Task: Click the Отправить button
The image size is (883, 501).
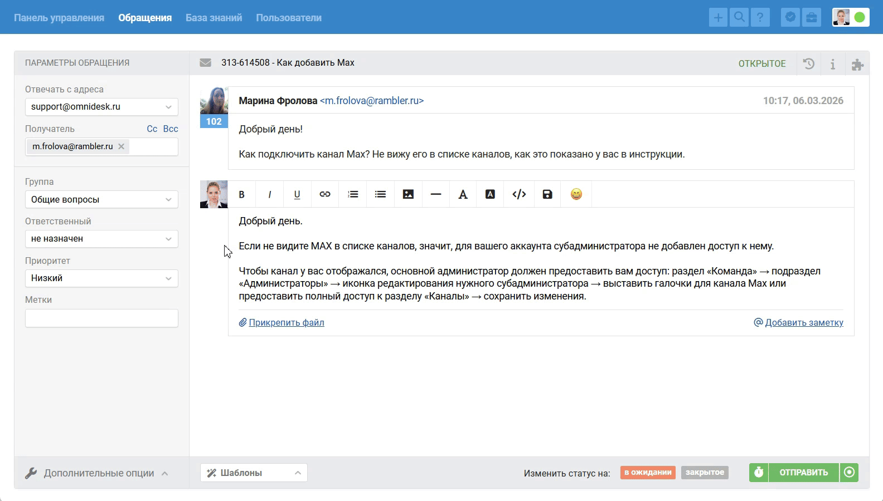Action: click(x=803, y=473)
